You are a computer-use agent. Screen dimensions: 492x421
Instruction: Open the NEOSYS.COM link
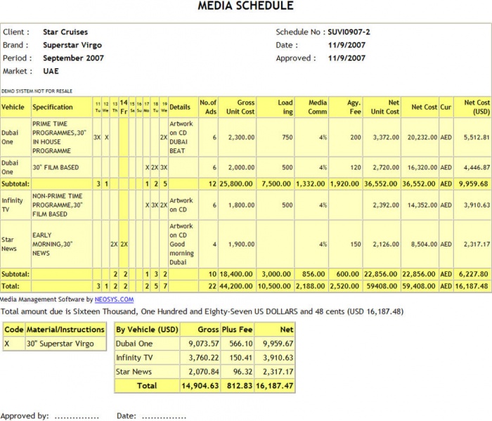tap(114, 299)
